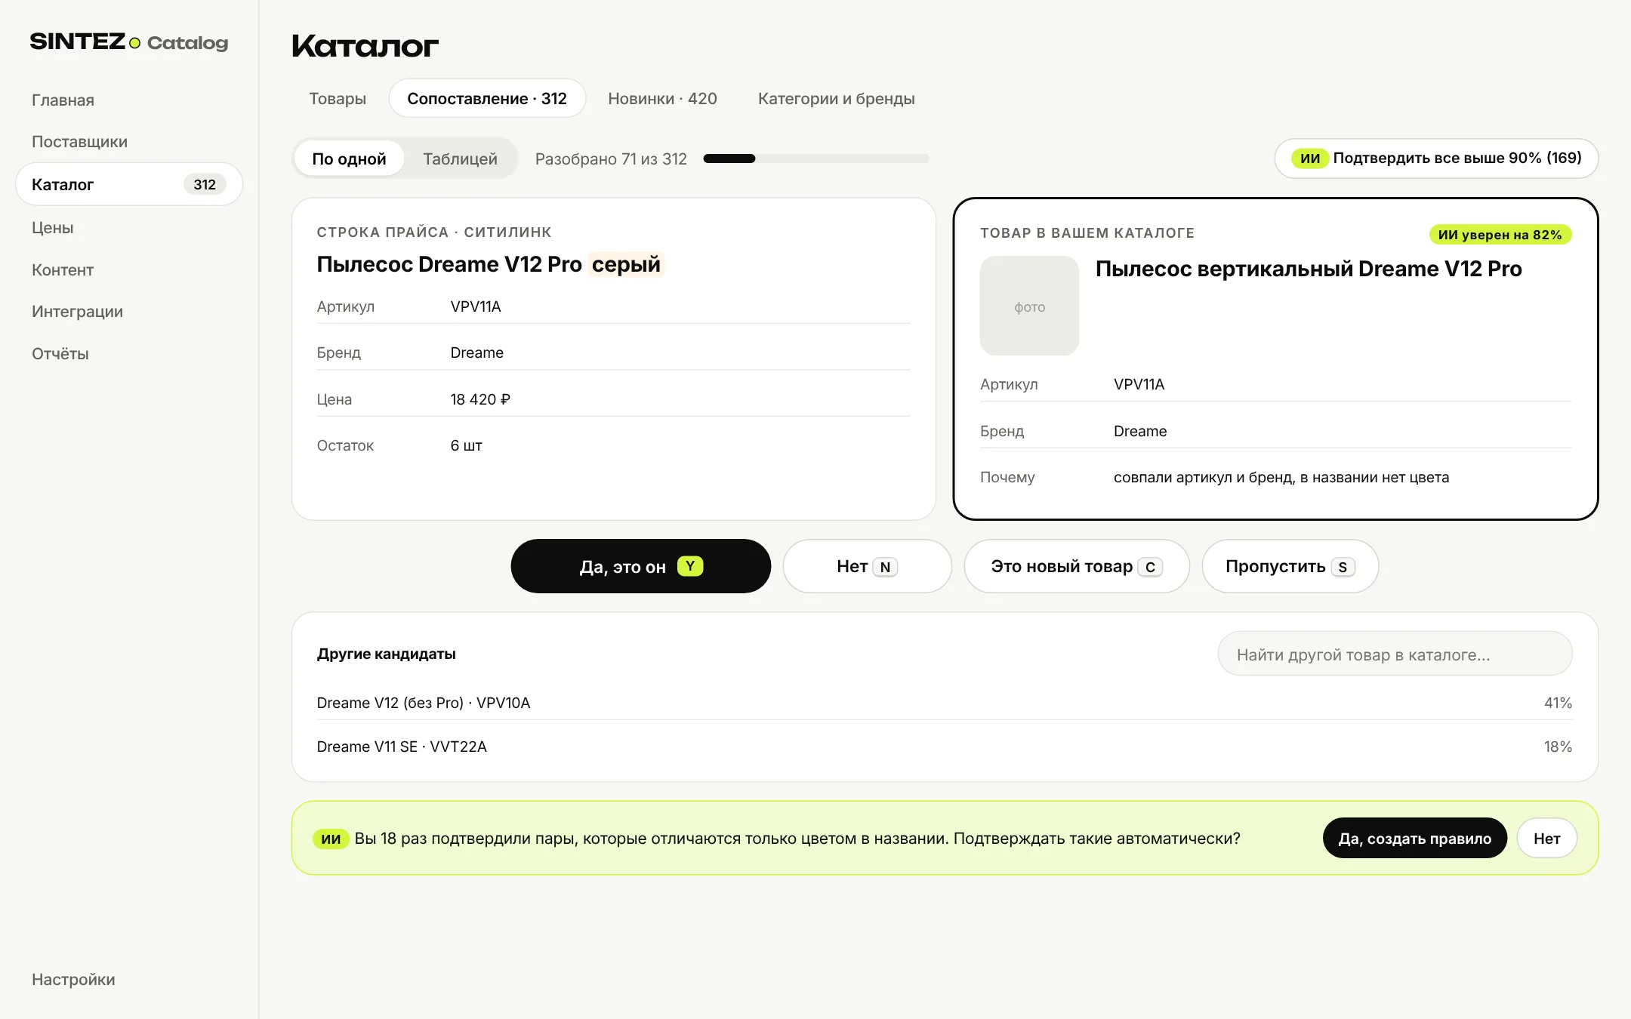Reject match with 'Нет' N button

(867, 566)
